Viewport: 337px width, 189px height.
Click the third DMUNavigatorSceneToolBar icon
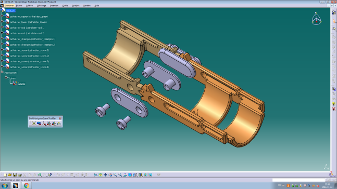tap(44, 124)
